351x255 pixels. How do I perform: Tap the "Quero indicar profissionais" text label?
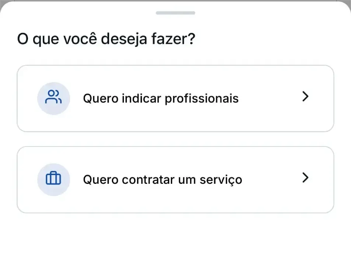(161, 99)
